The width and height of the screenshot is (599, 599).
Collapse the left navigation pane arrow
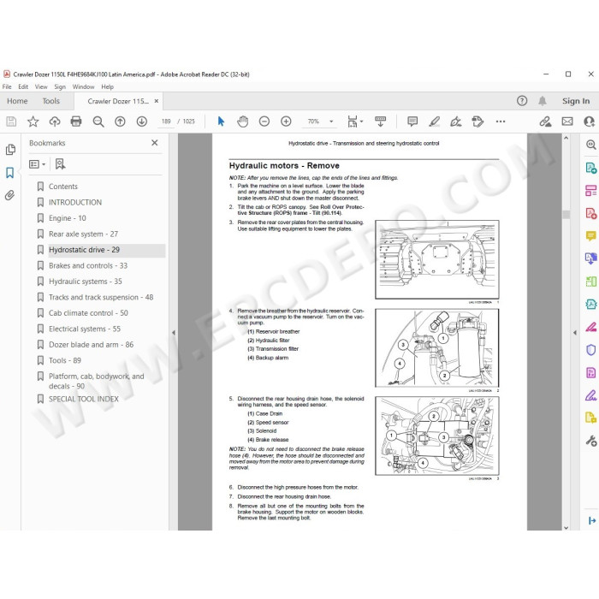point(174,333)
